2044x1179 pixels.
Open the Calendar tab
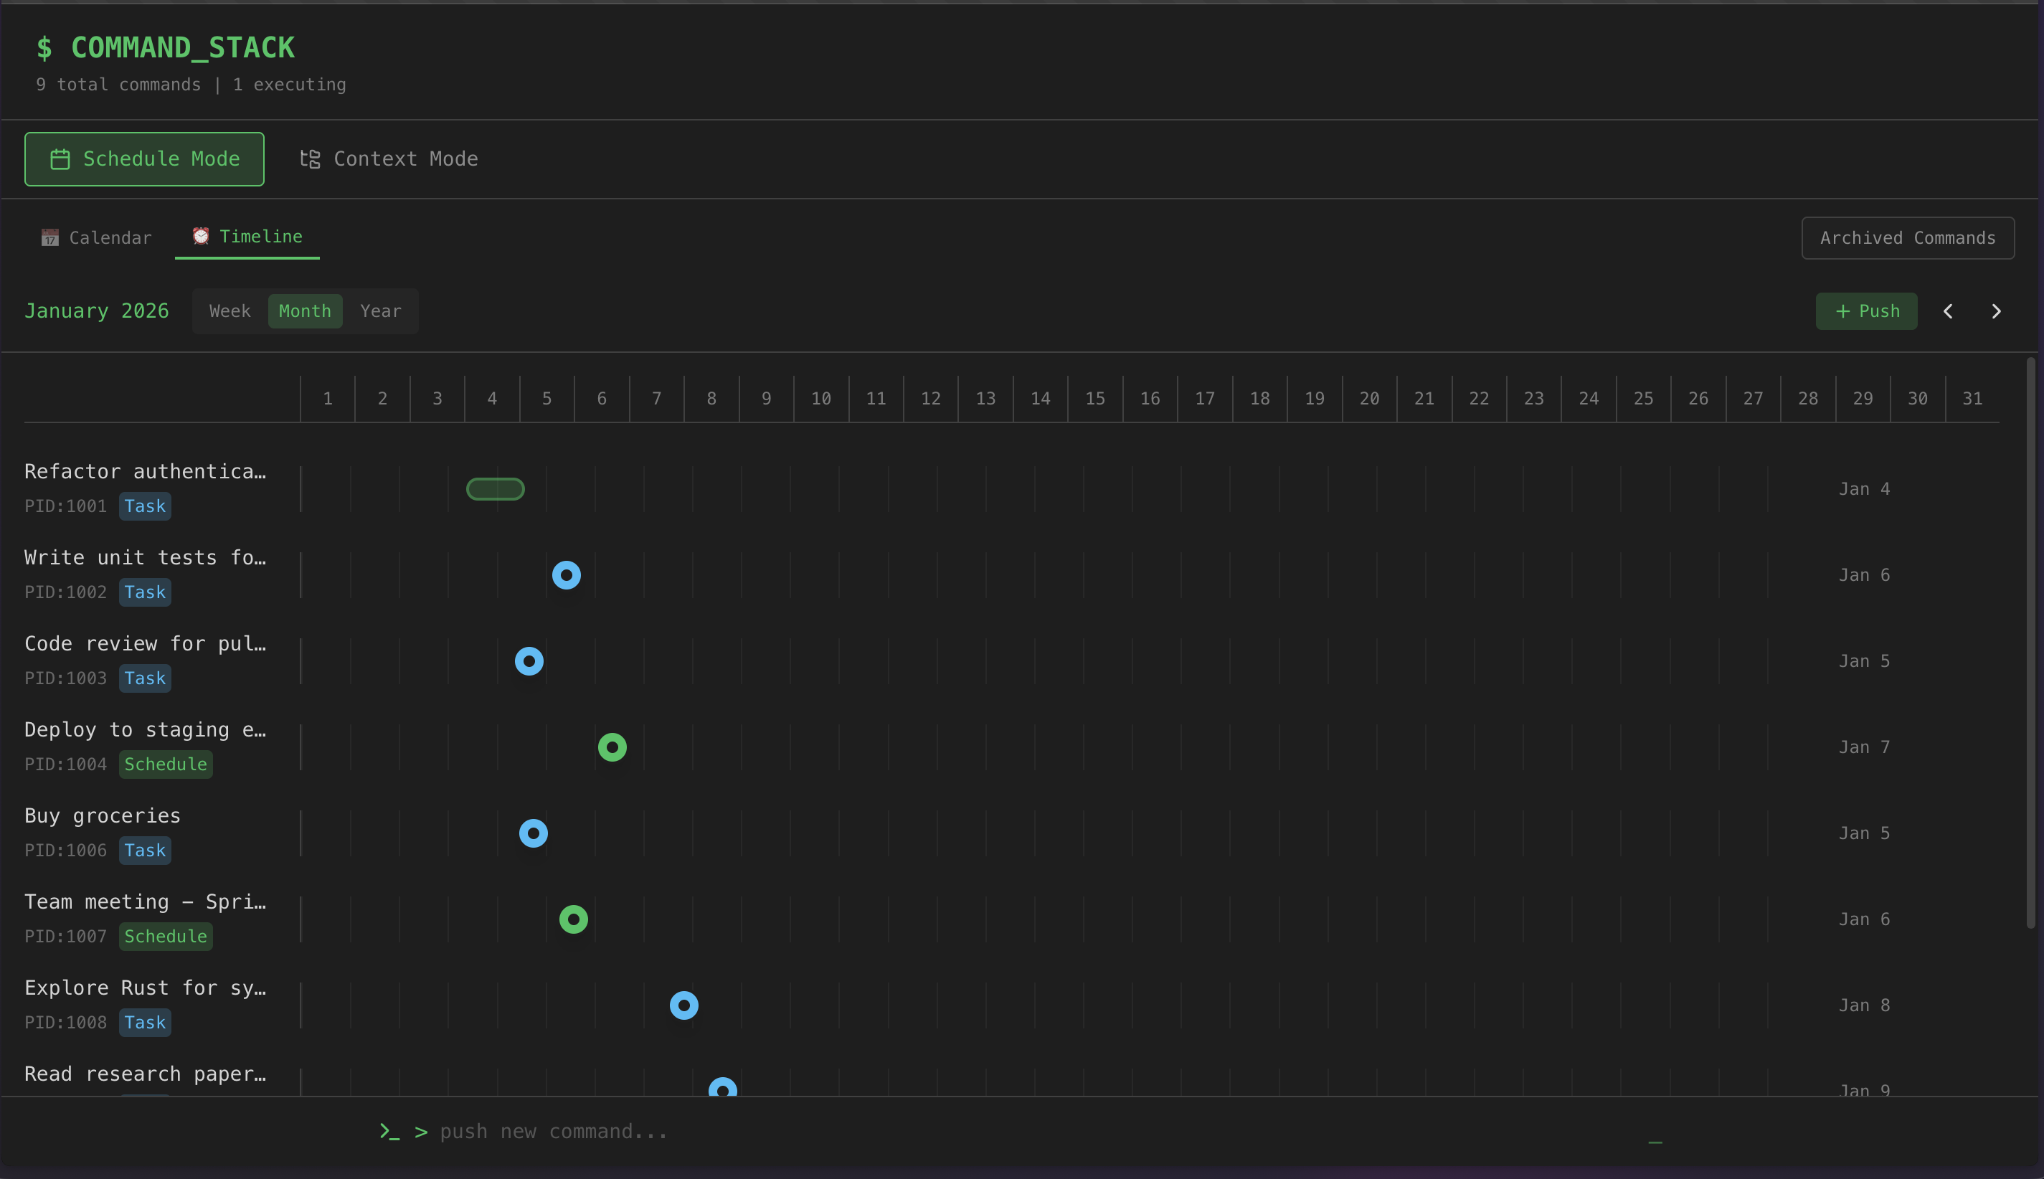(109, 237)
